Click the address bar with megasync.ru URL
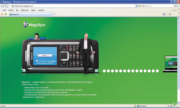180x108 pixels. (x=73, y=6)
